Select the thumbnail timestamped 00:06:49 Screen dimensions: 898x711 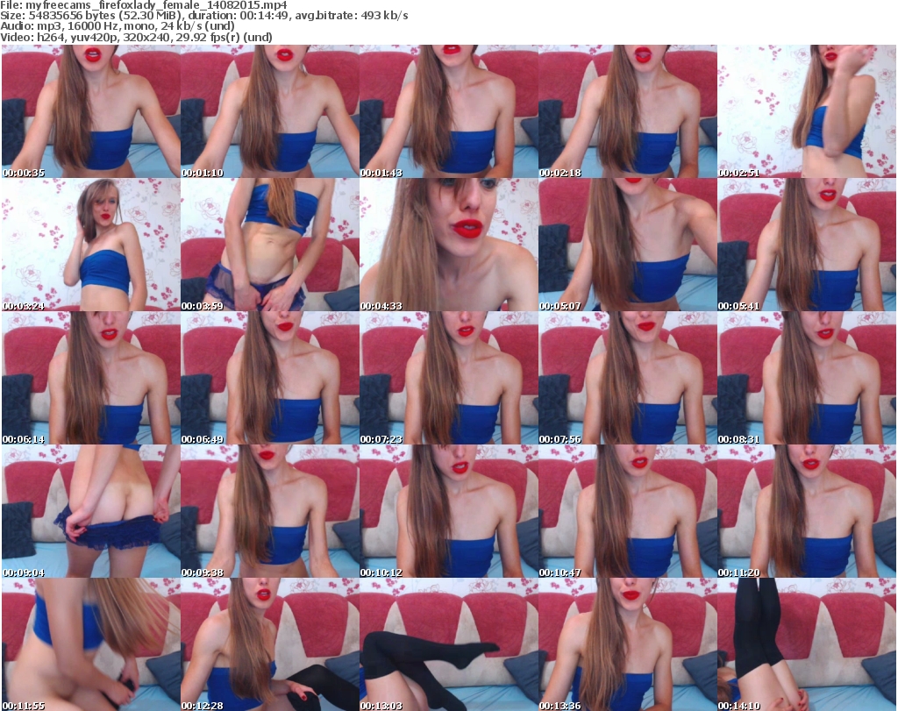tap(270, 378)
